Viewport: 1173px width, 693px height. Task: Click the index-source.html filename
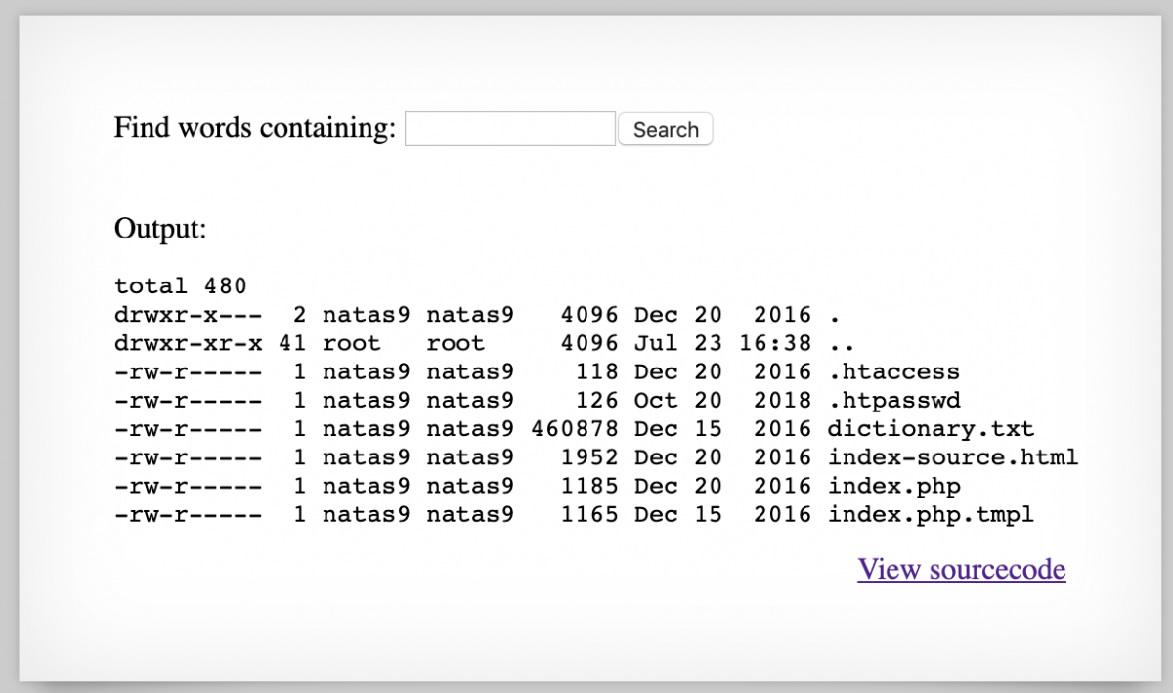(953, 457)
